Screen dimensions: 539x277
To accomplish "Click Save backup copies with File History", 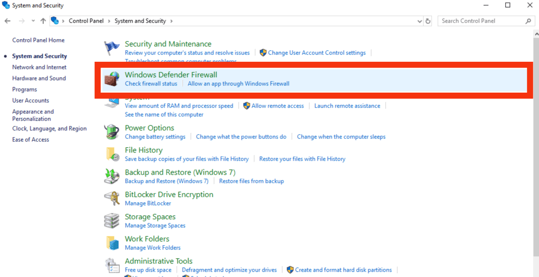I will pyautogui.click(x=187, y=159).
